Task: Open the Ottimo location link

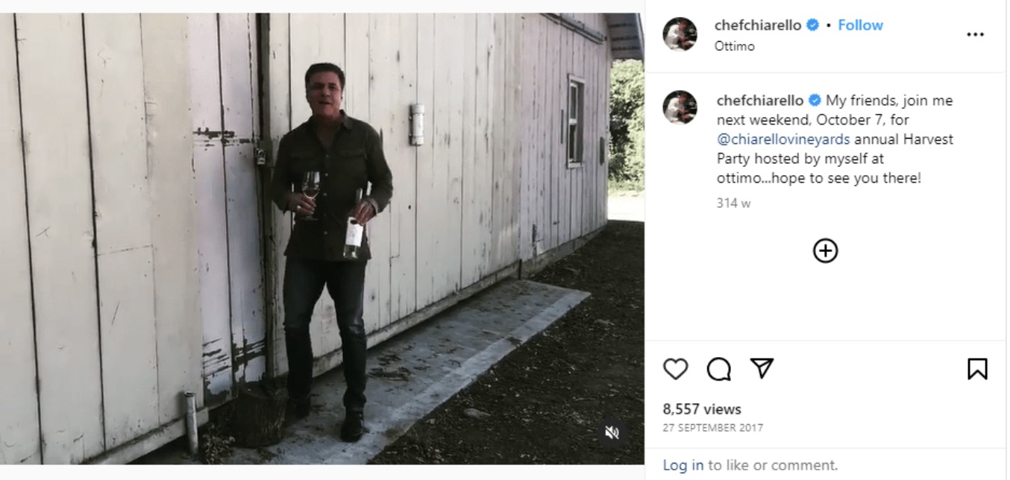Action: 734,46
